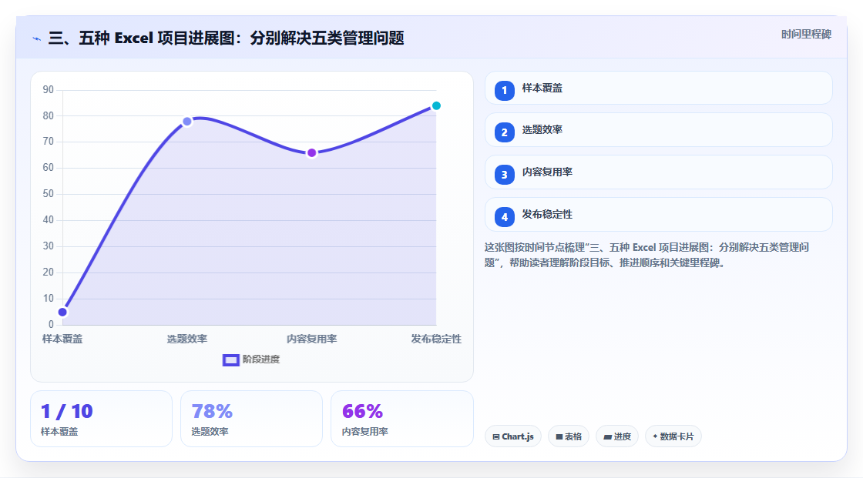Open the 选题效率 milestone row
The width and height of the screenshot is (863, 478).
point(658,130)
